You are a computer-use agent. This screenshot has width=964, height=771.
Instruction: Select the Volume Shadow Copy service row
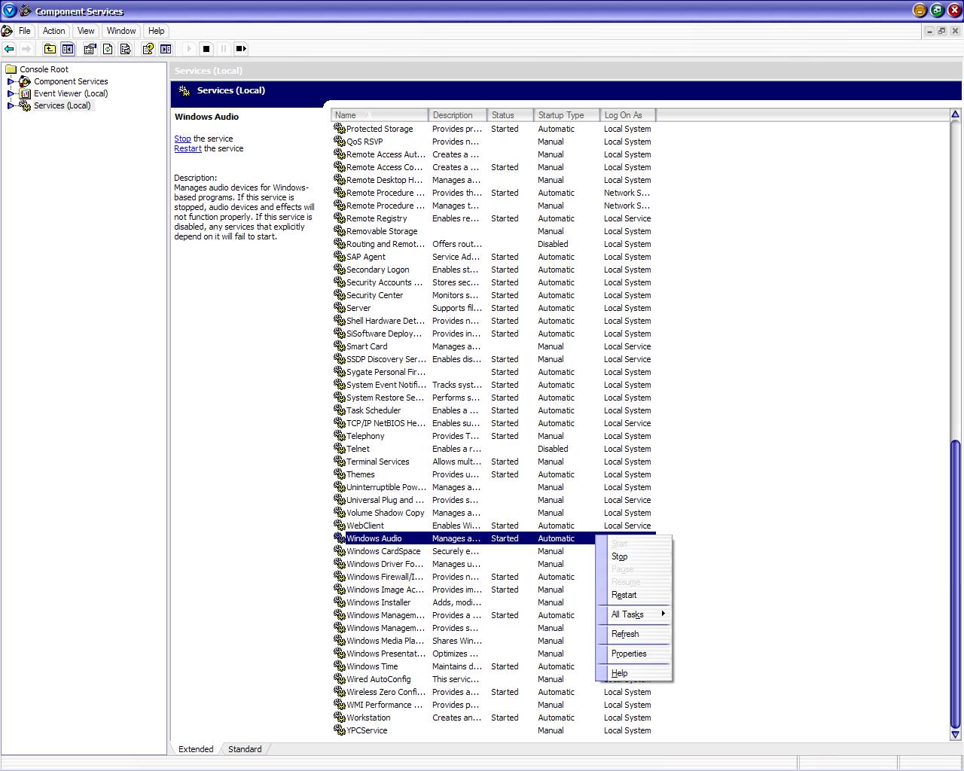coord(493,513)
